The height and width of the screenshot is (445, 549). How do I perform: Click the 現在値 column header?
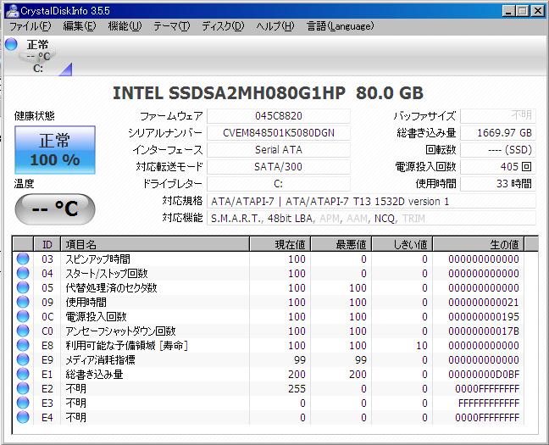click(x=280, y=244)
